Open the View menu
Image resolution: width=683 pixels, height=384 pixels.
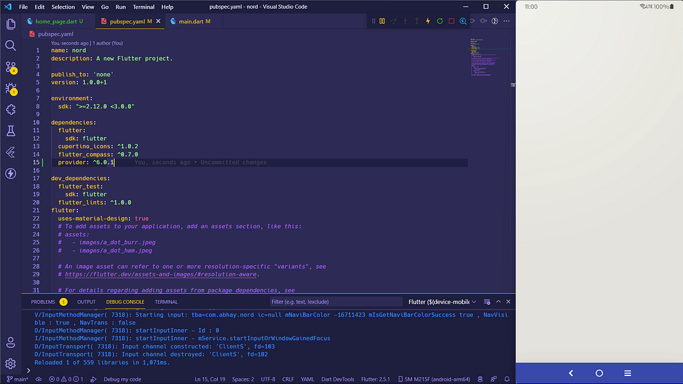pyautogui.click(x=87, y=7)
